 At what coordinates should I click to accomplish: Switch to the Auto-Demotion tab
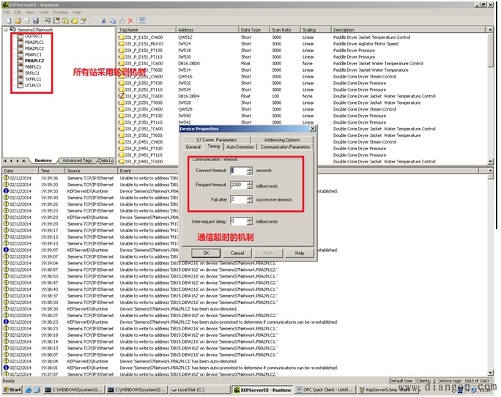[240, 146]
